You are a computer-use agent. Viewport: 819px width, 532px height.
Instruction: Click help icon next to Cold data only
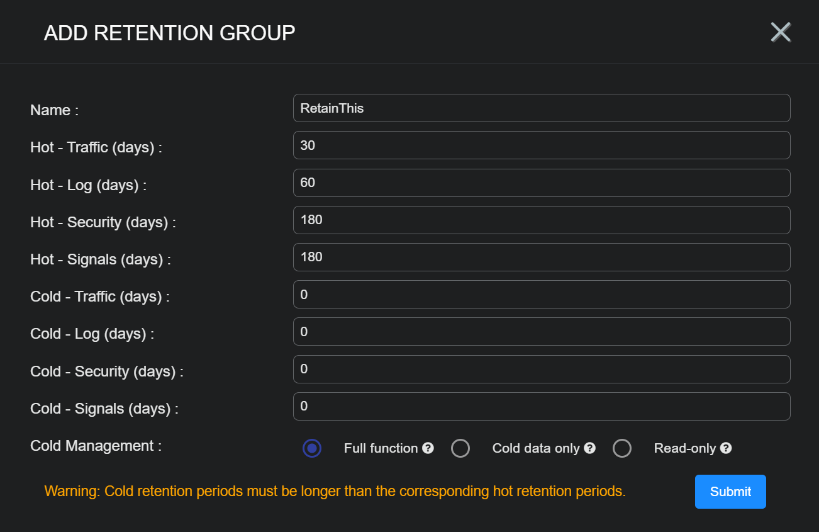(x=589, y=448)
